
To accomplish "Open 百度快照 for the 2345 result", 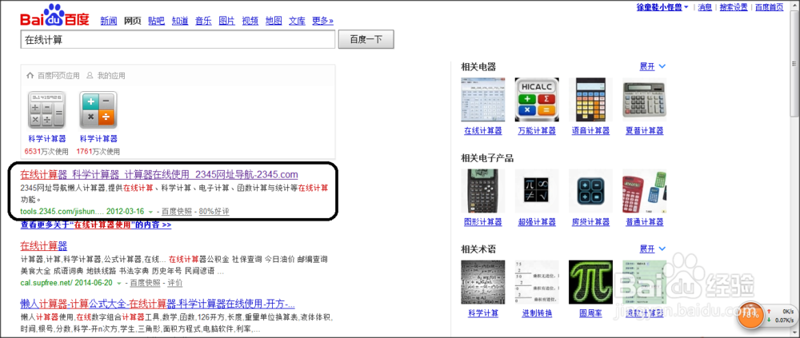I will point(177,211).
